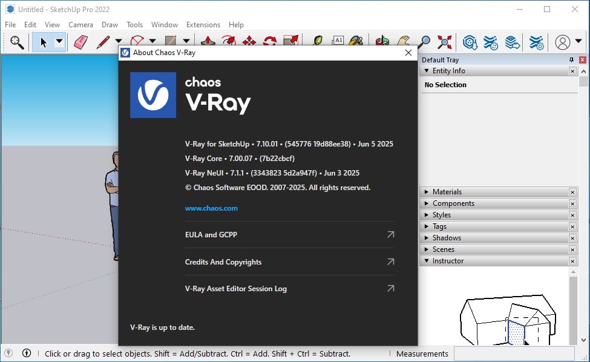The image size is (590, 362).
Task: Select the Pan hand tool
Action: [404, 41]
